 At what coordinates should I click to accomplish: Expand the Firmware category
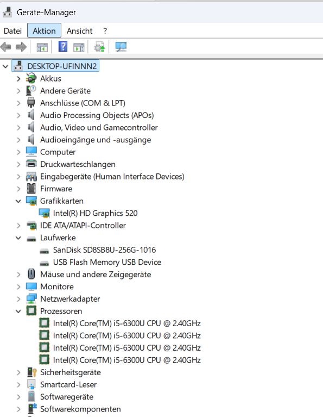18,189
